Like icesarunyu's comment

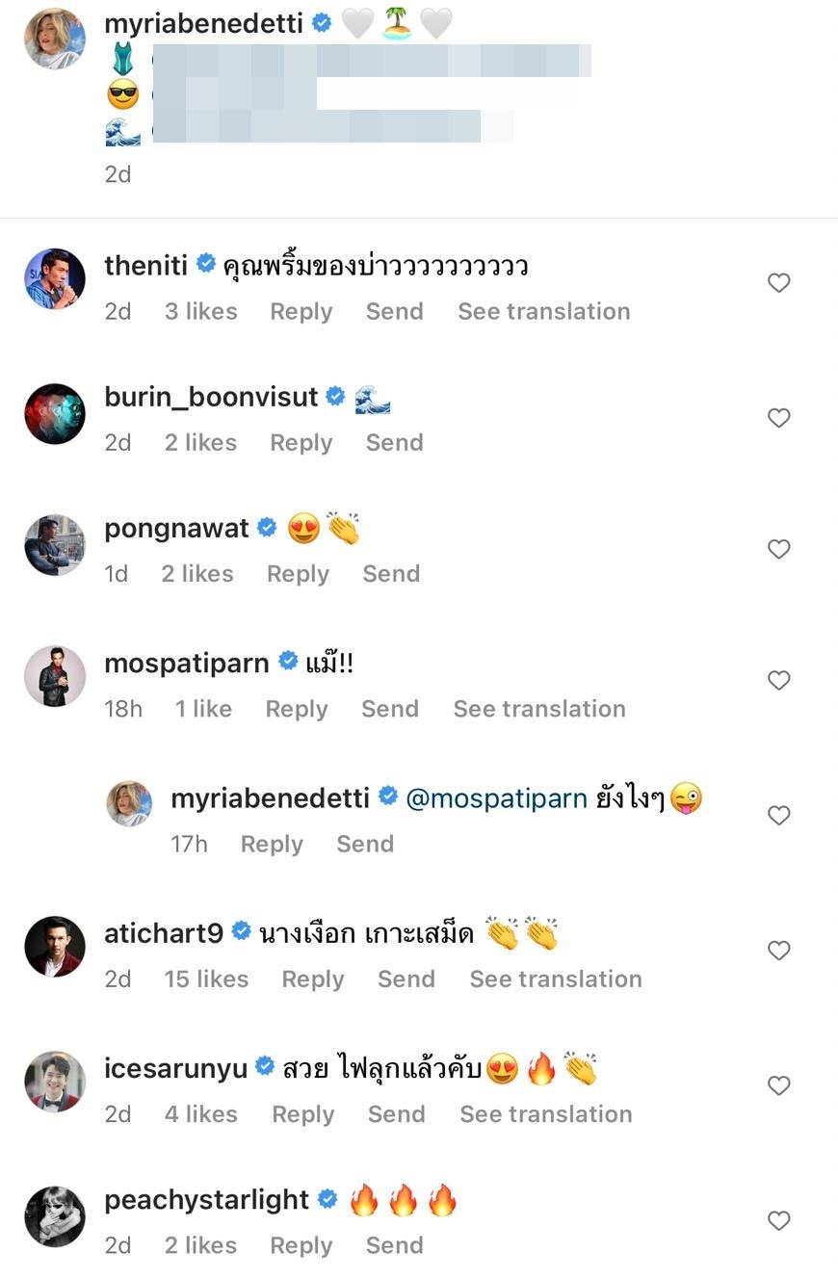778,1085
